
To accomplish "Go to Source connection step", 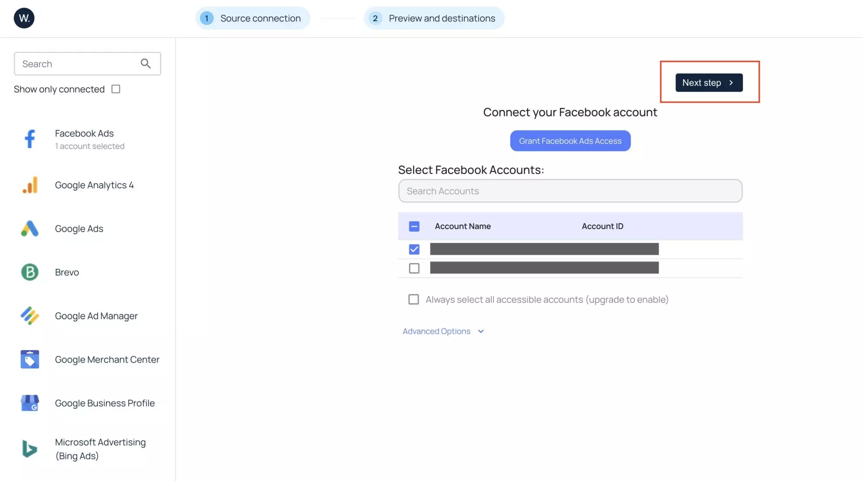I will tap(252, 18).
